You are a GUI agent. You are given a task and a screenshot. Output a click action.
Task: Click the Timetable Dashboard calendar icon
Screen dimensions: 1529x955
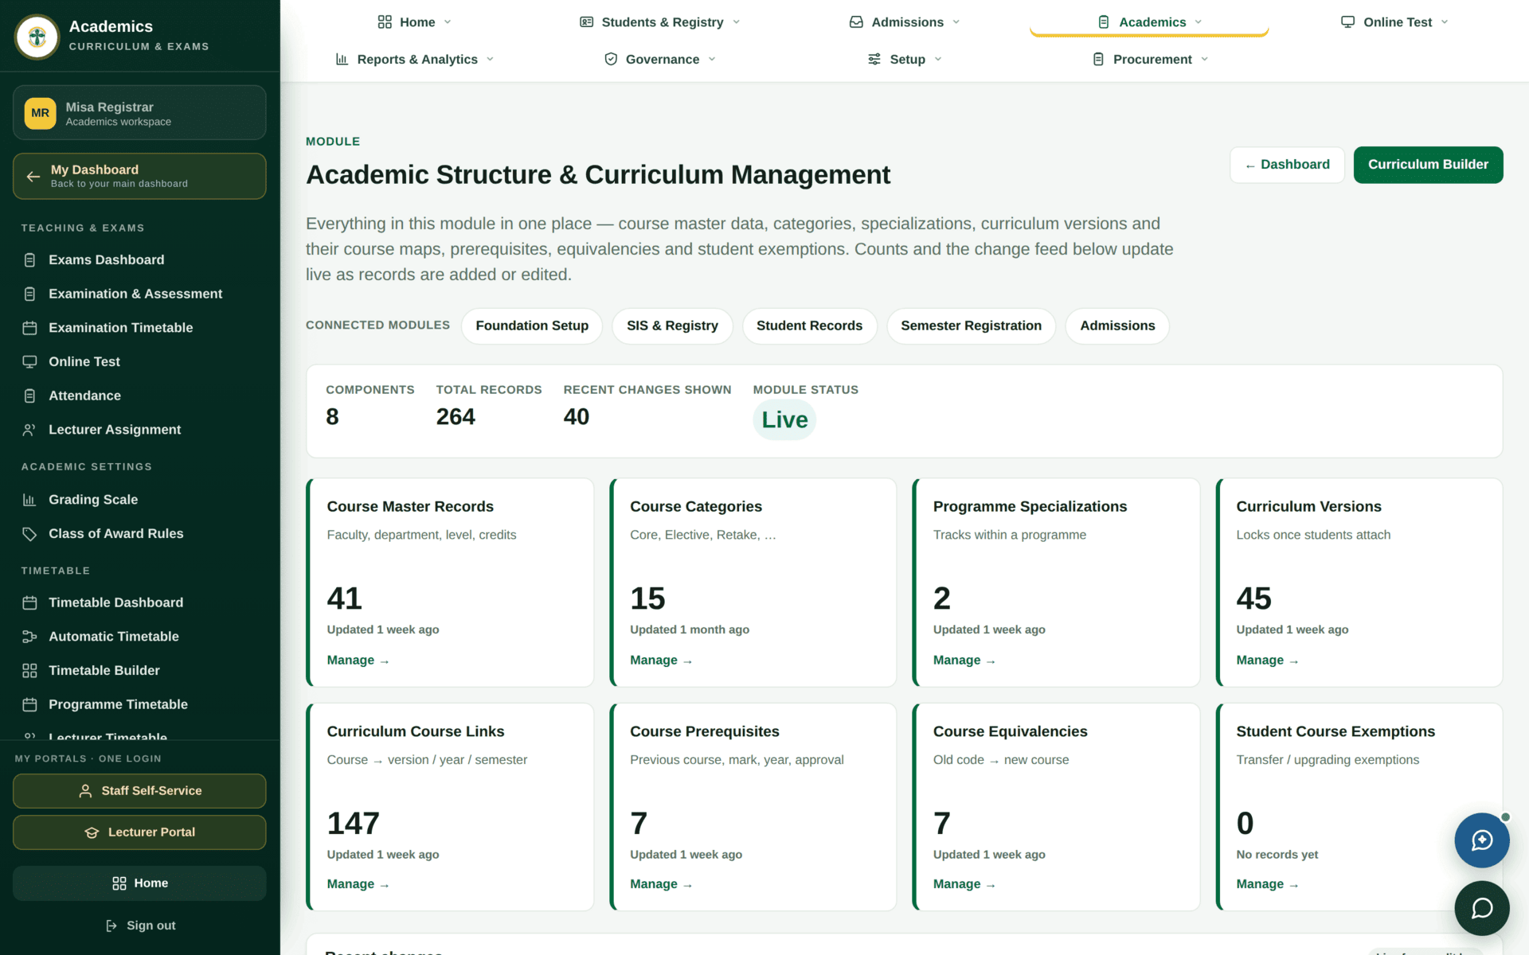tap(29, 603)
